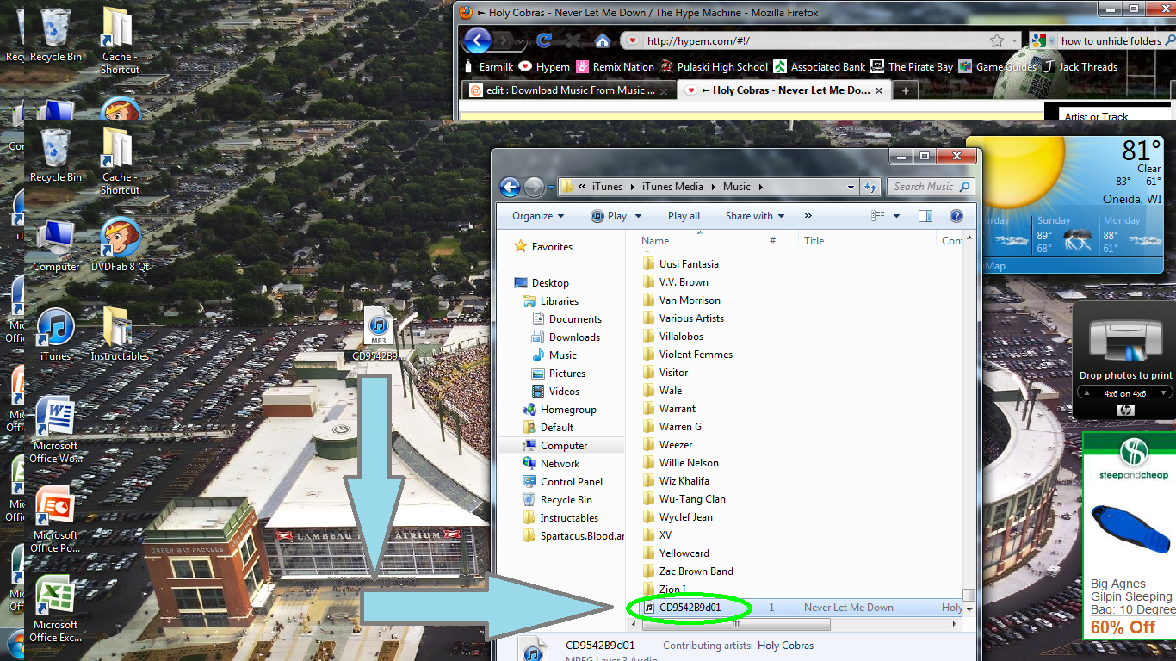Select Downloads in navigation pane
Viewport: 1176px width, 661px height.
tap(566, 337)
